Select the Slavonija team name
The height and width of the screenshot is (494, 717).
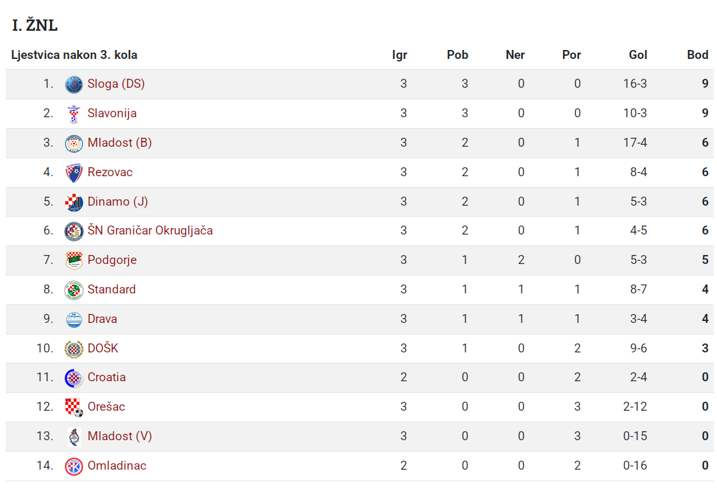tap(112, 113)
